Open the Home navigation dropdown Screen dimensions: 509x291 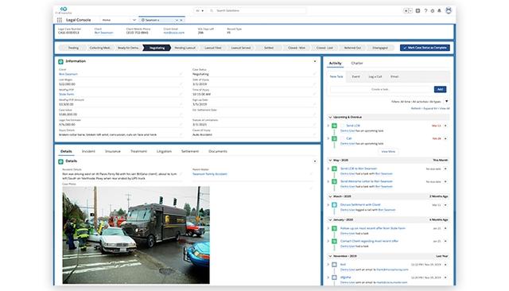click(x=134, y=20)
